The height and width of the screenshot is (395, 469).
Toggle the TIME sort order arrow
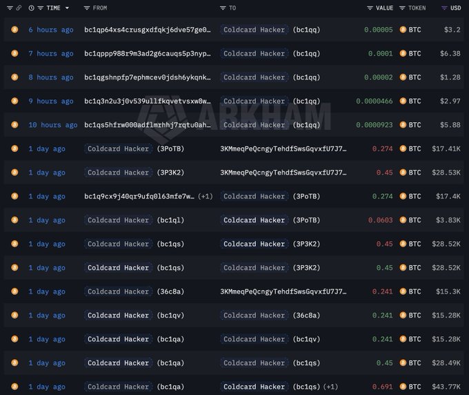pyautogui.click(x=67, y=8)
